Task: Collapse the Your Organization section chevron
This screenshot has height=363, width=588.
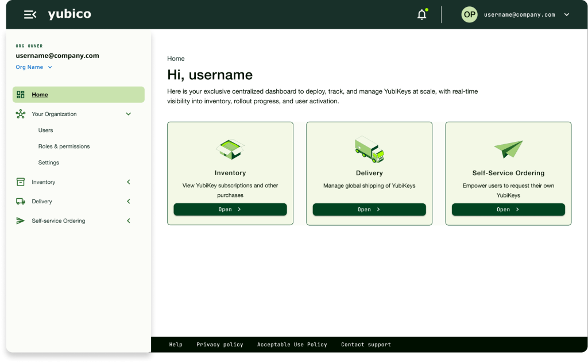Action: (129, 114)
